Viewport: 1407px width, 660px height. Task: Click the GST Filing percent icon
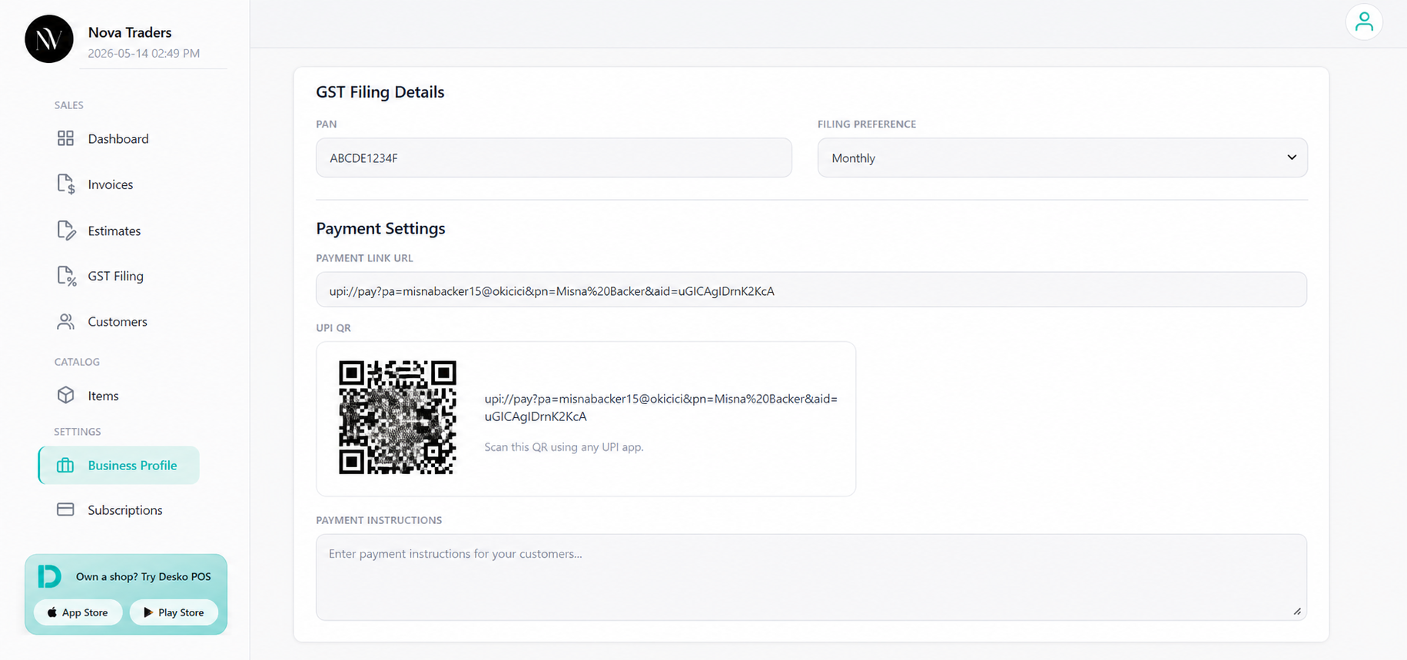click(66, 276)
